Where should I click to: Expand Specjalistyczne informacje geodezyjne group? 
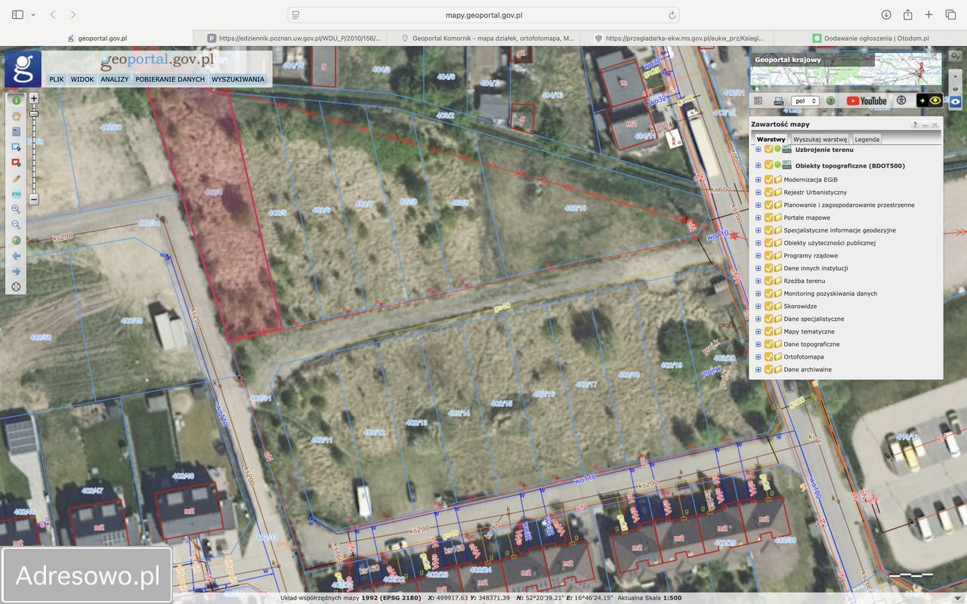tap(758, 230)
